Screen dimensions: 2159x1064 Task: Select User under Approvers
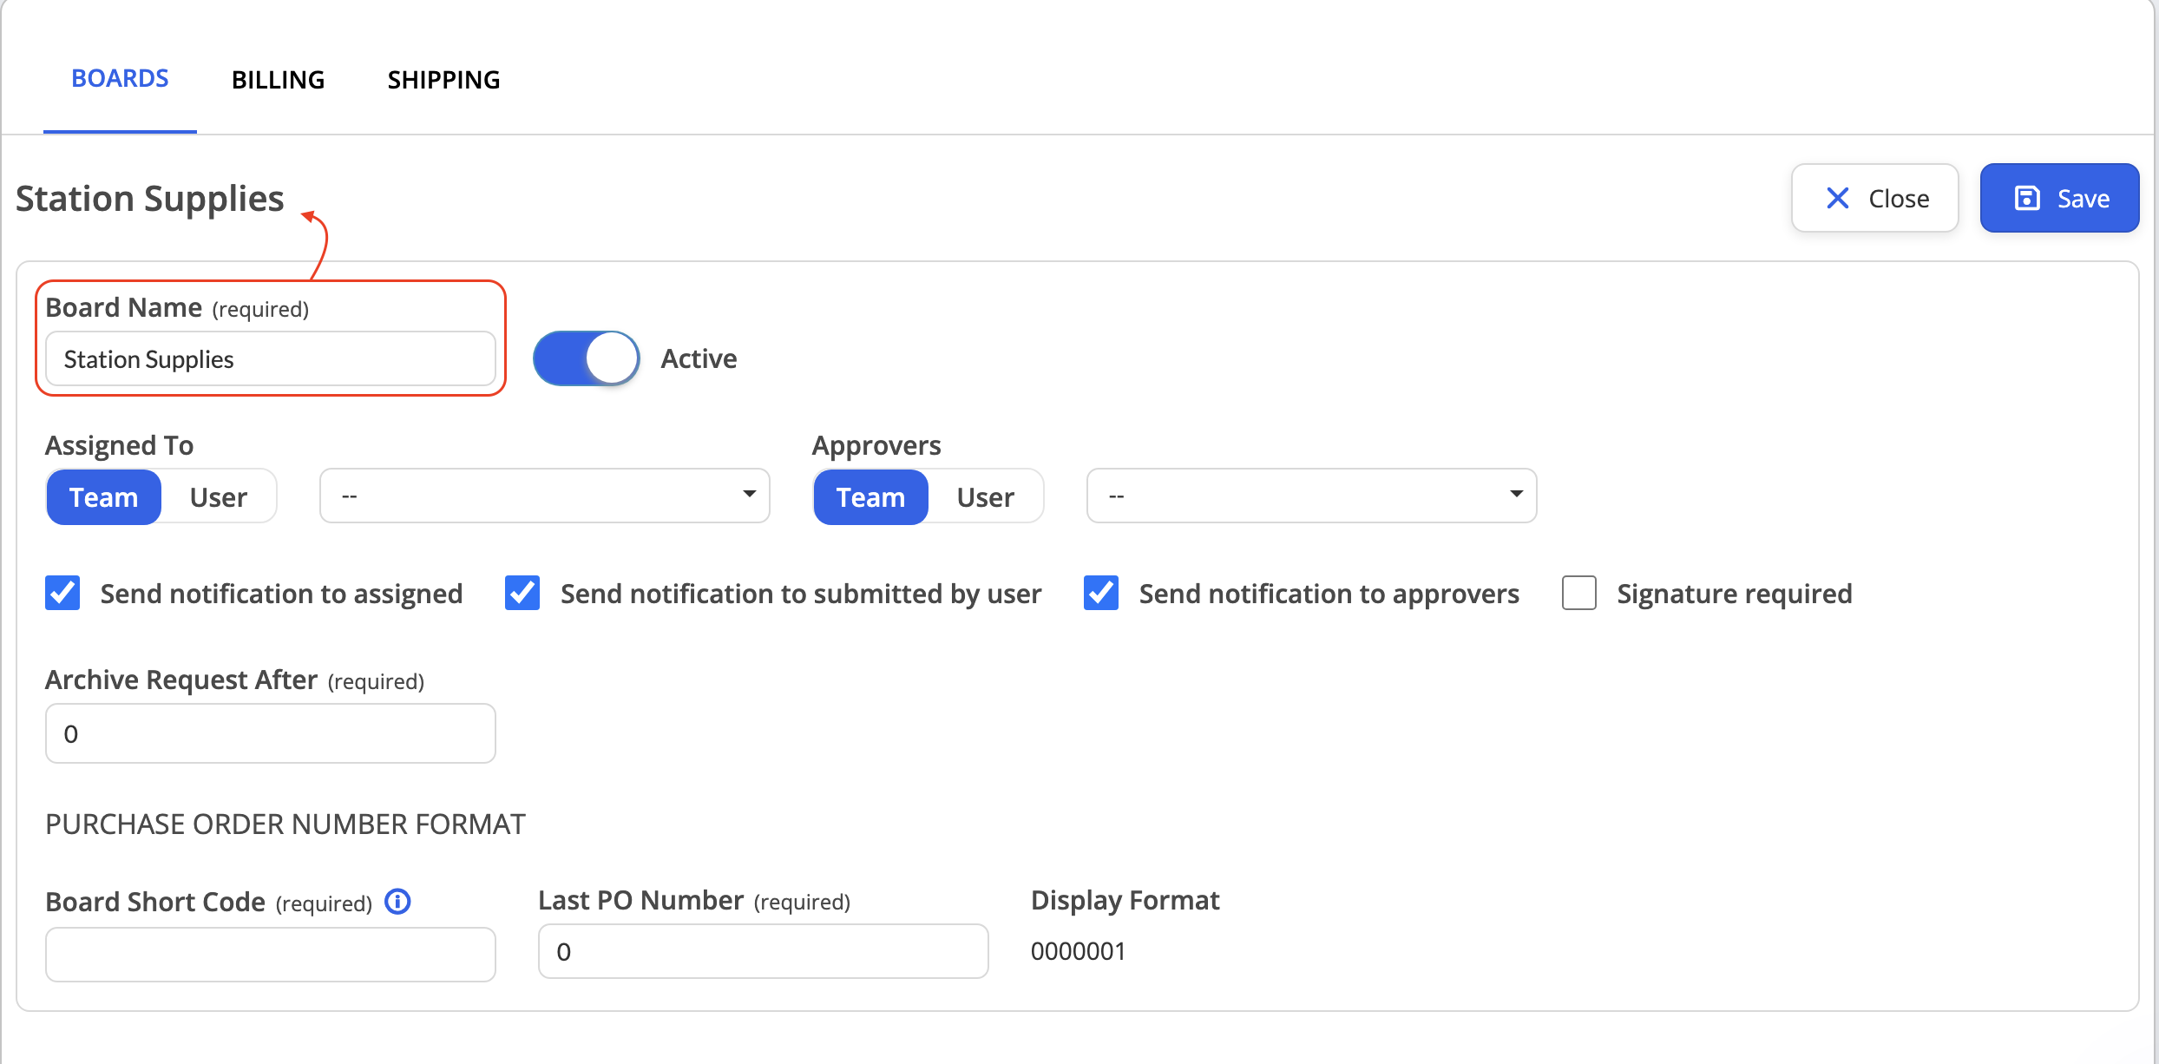coord(986,497)
